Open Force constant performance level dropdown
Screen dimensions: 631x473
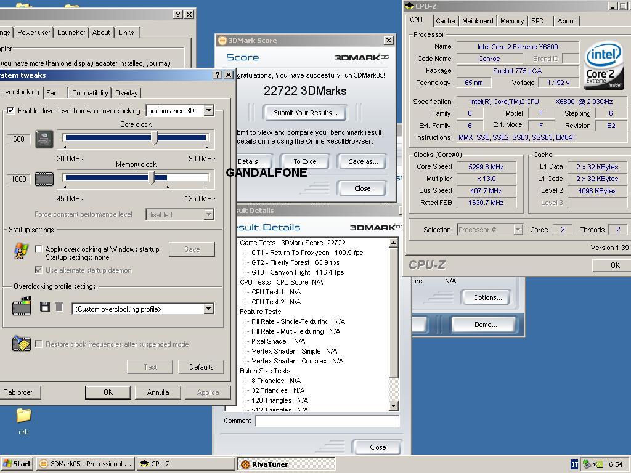208,215
